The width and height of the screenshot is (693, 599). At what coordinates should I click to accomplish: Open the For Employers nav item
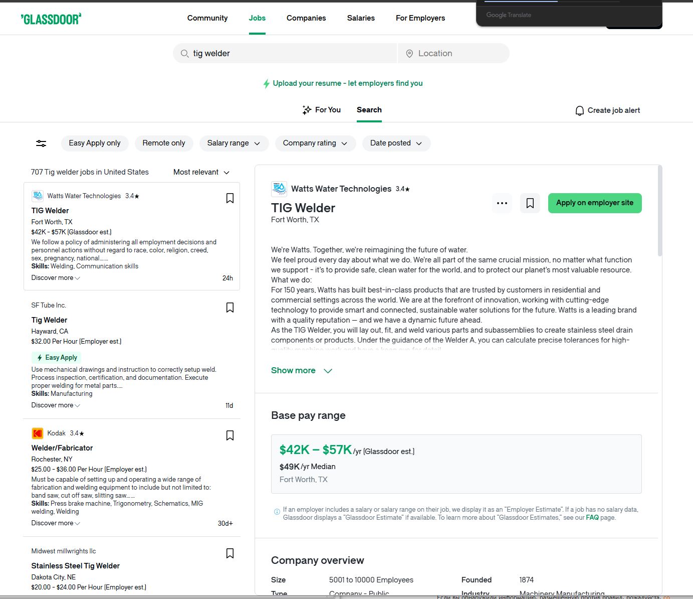[x=420, y=18]
